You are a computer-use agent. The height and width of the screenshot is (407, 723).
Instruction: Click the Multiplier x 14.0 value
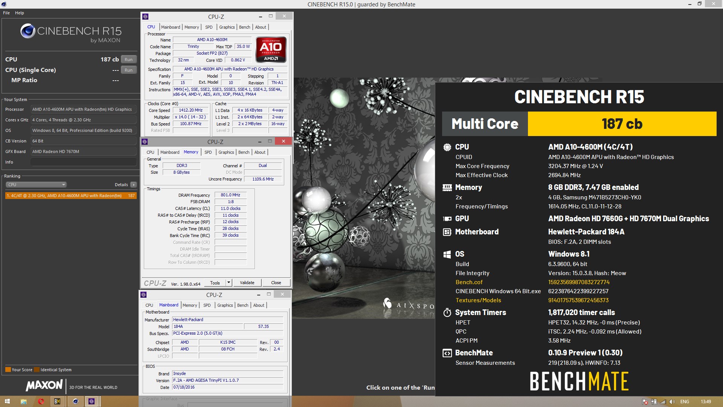pyautogui.click(x=191, y=117)
